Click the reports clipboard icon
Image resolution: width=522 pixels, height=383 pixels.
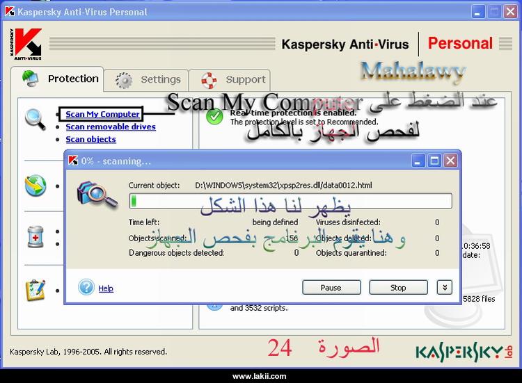point(35,291)
